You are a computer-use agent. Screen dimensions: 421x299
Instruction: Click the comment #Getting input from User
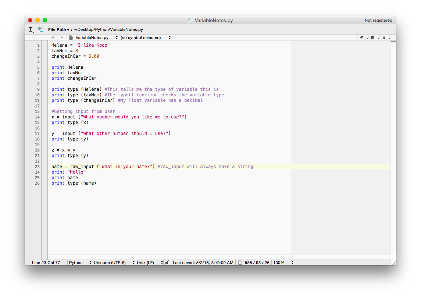[83, 111]
